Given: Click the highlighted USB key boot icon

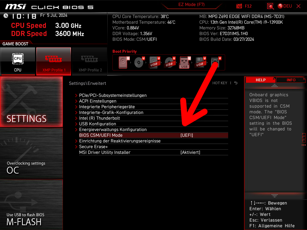Looking at the screenshot, I should (x=185, y=62).
